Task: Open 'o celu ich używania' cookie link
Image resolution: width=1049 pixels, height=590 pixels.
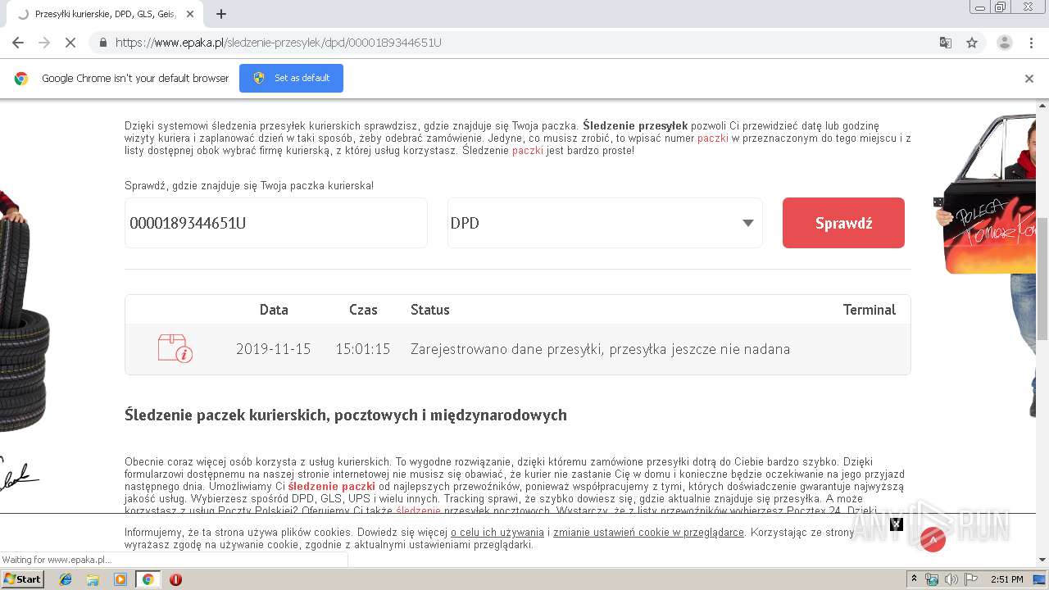Action: pyautogui.click(x=497, y=533)
